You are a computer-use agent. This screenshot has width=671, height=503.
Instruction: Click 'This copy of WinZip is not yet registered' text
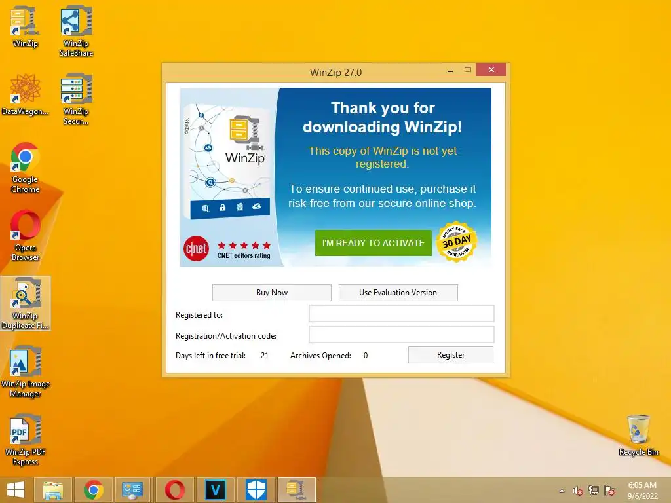(x=383, y=157)
